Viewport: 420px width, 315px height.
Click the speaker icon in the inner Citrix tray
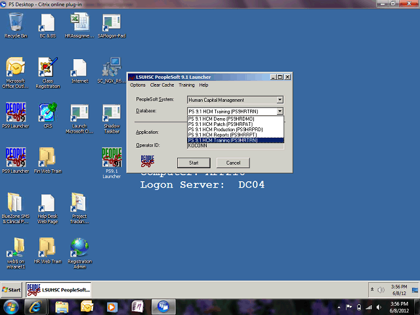[x=381, y=290]
